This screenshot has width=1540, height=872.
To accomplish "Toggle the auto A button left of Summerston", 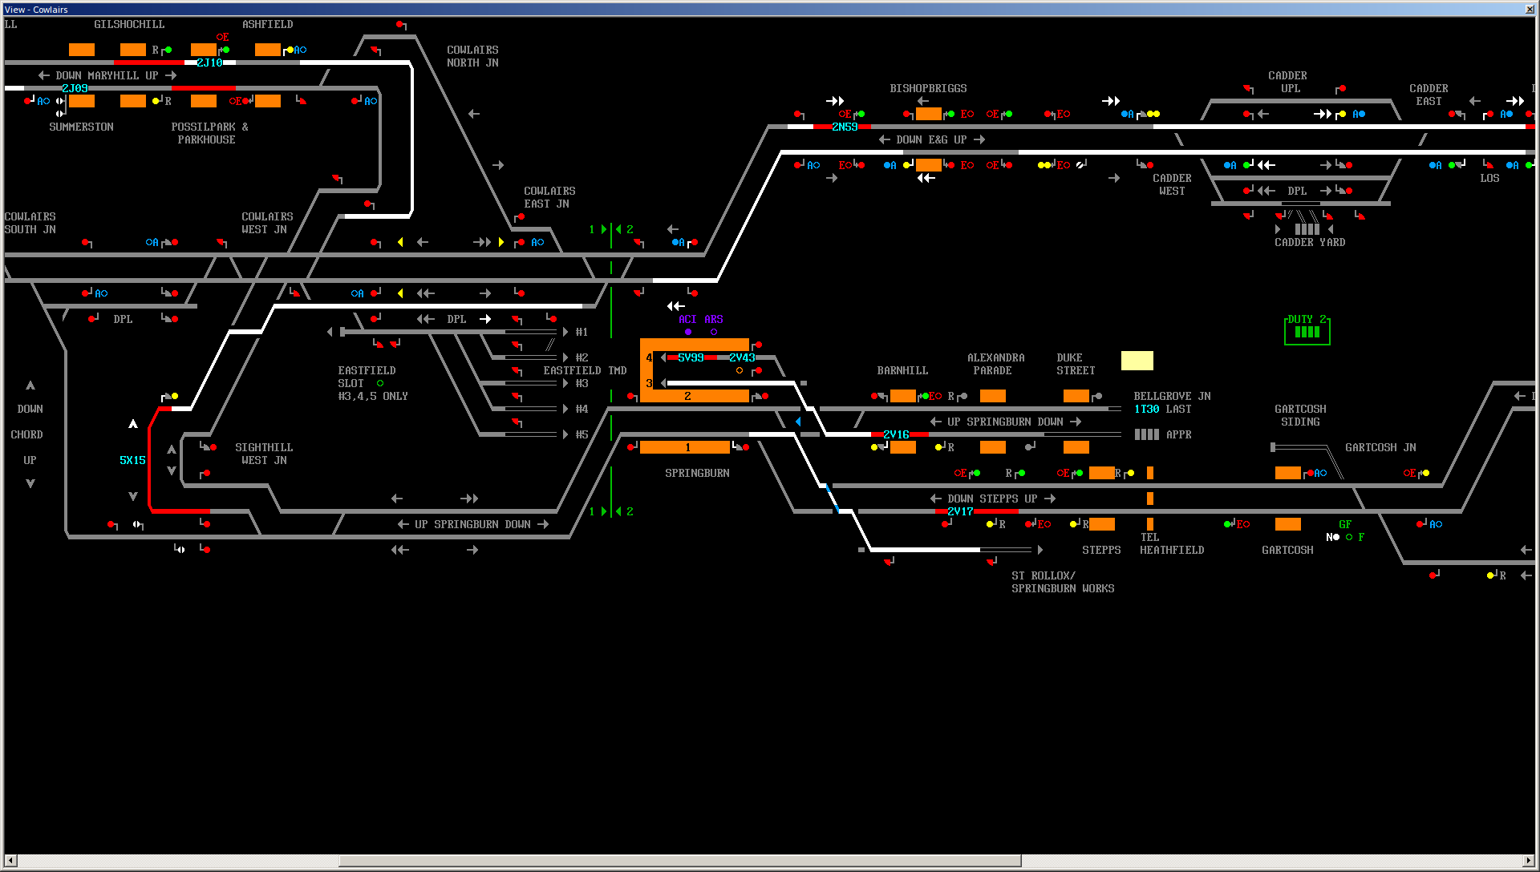I will click(43, 101).
